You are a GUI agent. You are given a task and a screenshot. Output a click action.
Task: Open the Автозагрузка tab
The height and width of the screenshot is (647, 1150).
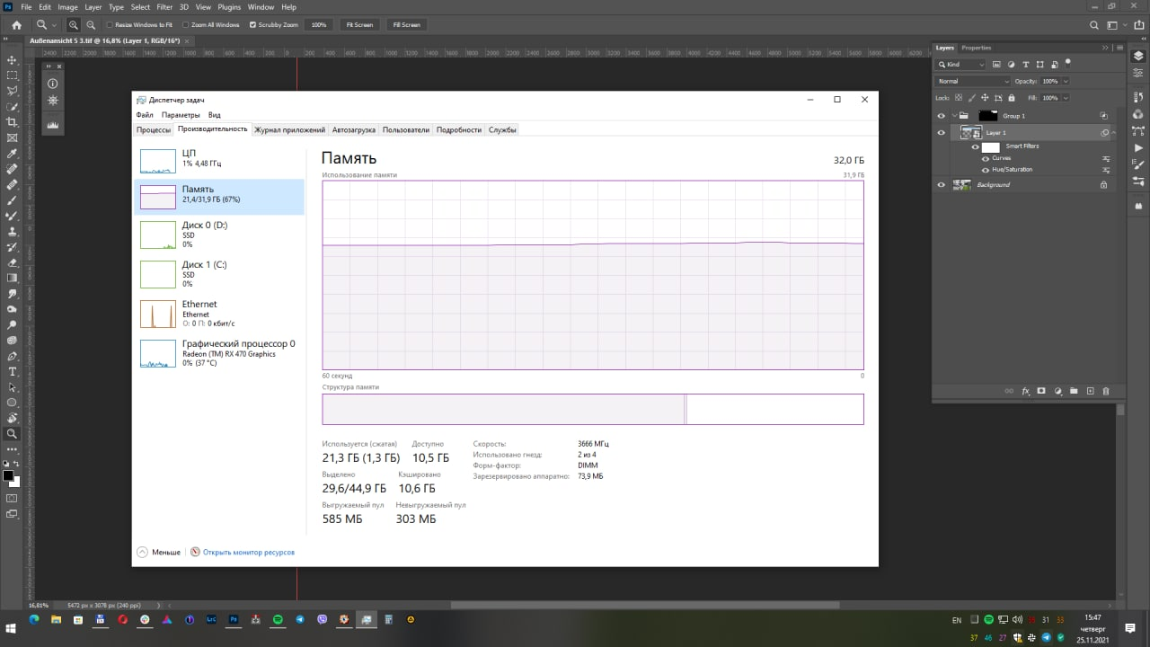point(353,129)
